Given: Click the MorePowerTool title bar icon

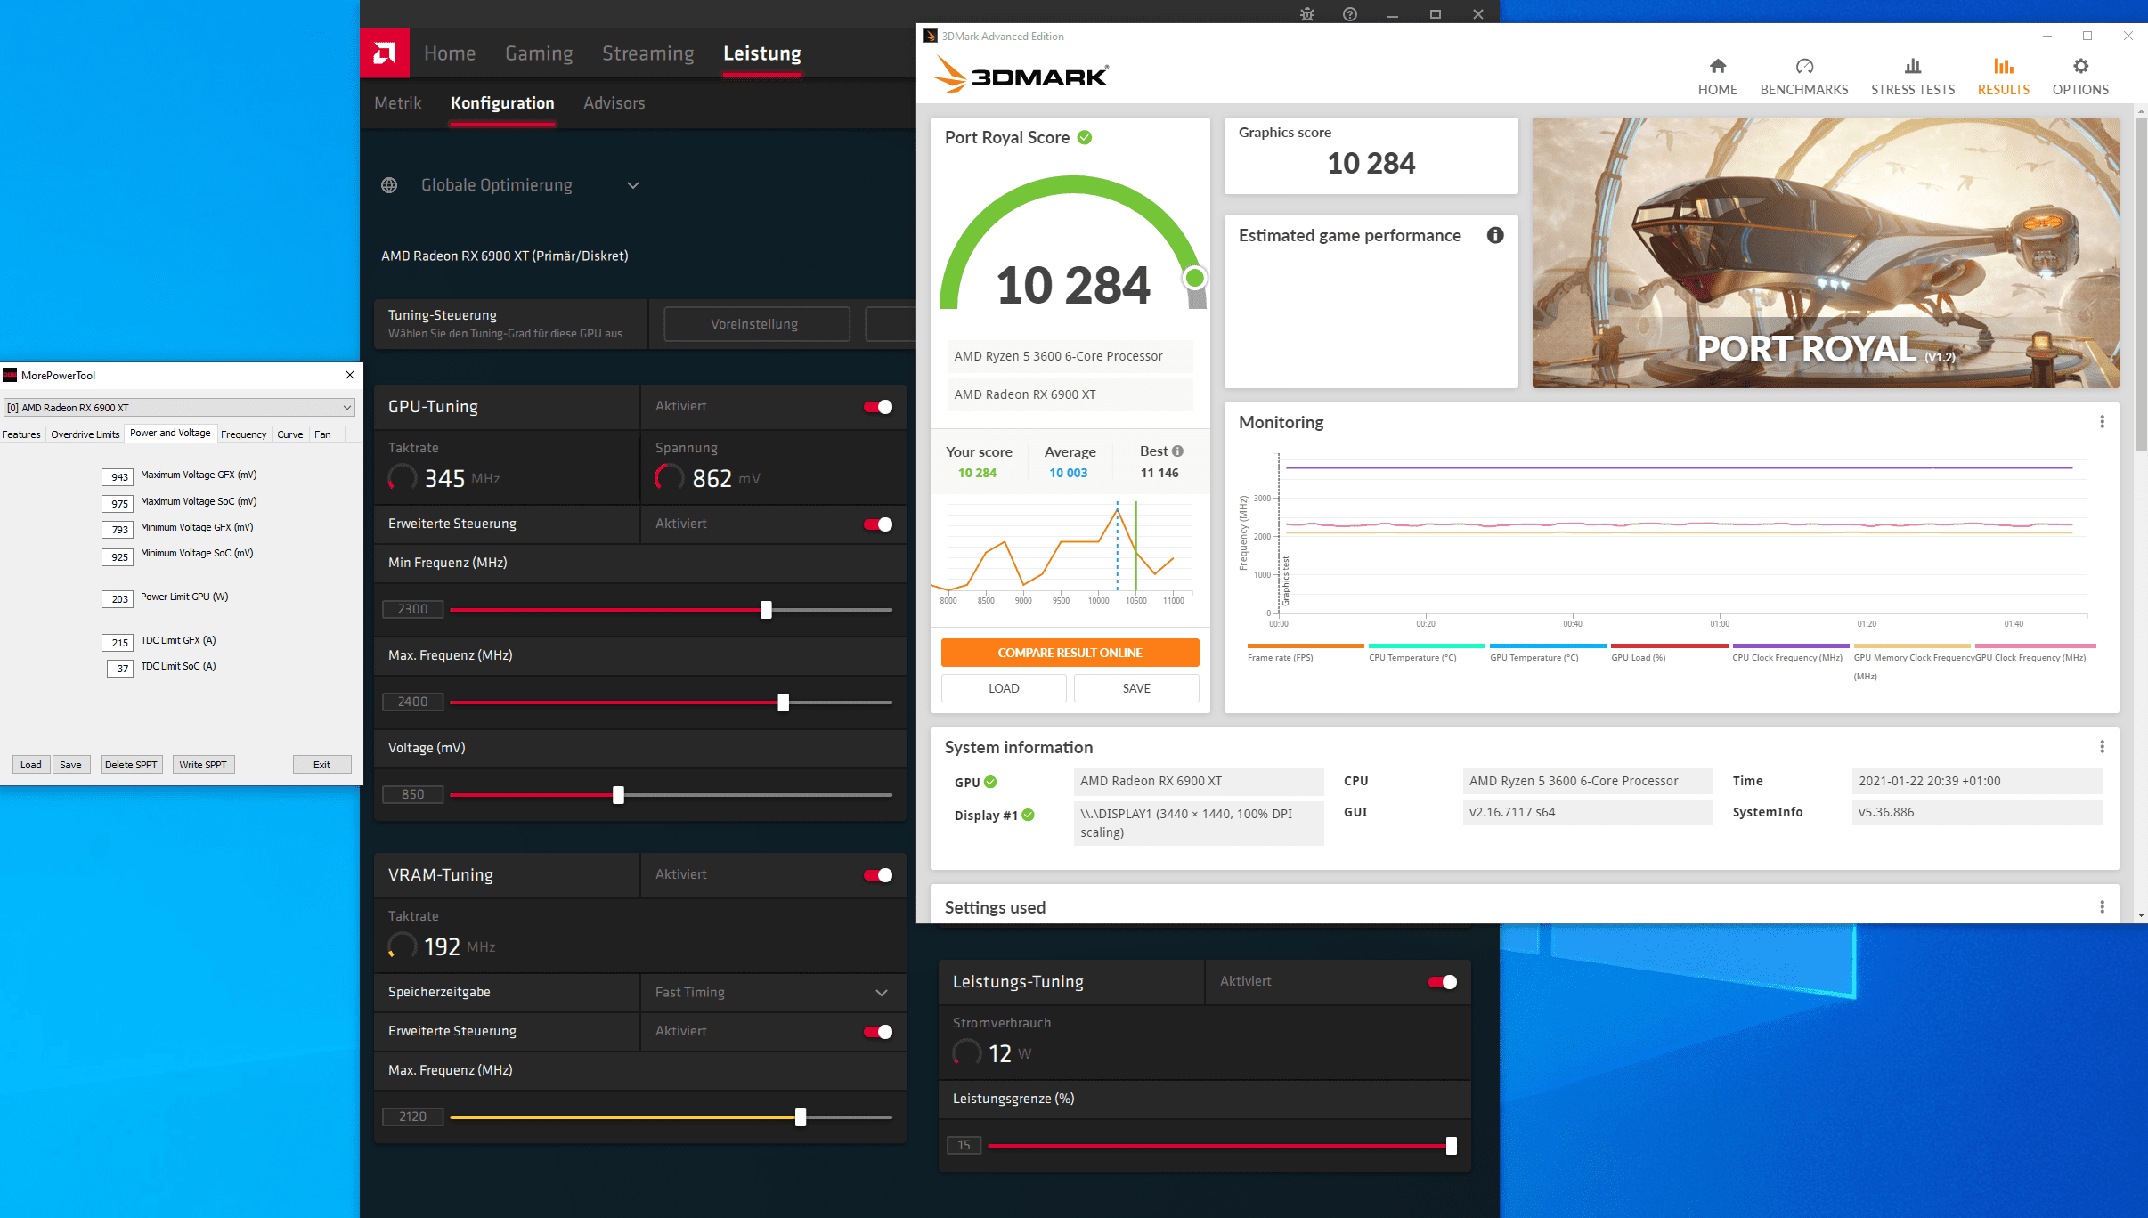Looking at the screenshot, I should click(10, 375).
